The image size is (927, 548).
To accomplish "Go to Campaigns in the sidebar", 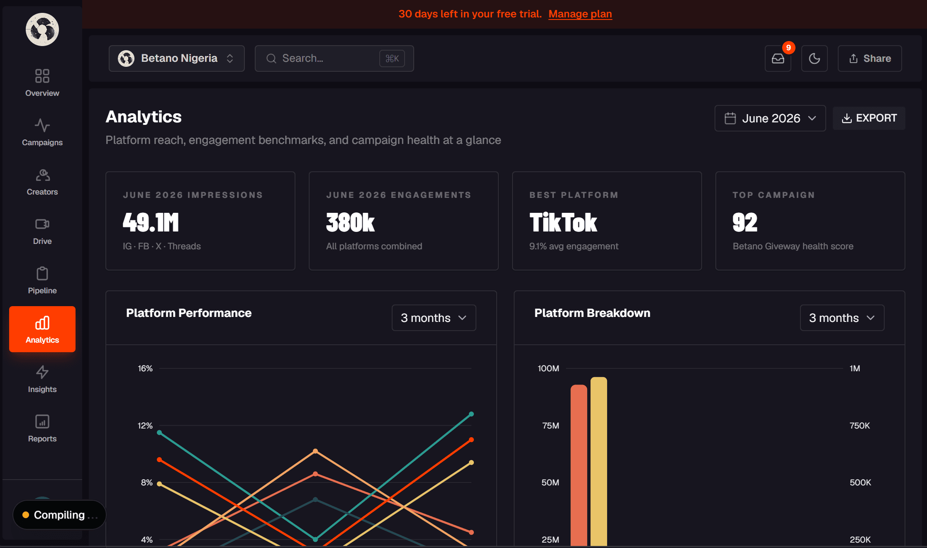I will click(42, 132).
